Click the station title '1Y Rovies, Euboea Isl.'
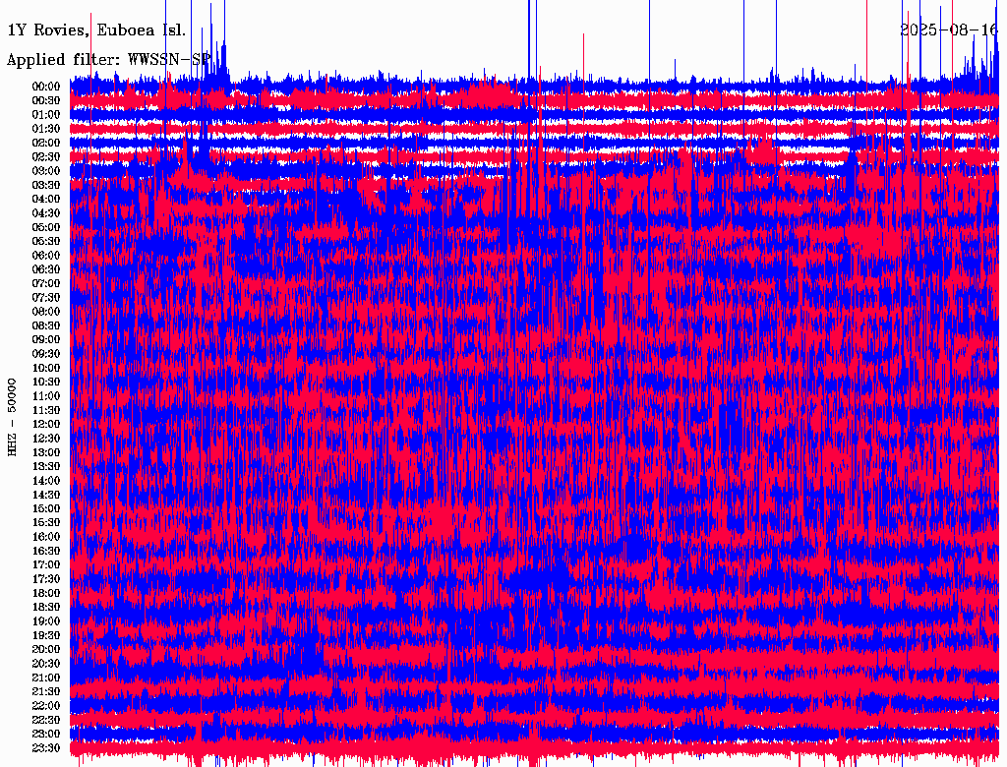The height and width of the screenshot is (767, 1007). (x=95, y=30)
